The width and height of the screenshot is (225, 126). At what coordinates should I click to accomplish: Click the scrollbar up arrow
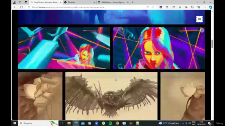pos(212,11)
